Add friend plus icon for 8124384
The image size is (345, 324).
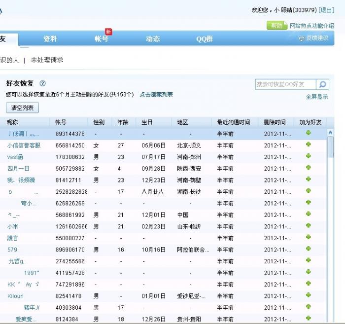click(x=308, y=318)
